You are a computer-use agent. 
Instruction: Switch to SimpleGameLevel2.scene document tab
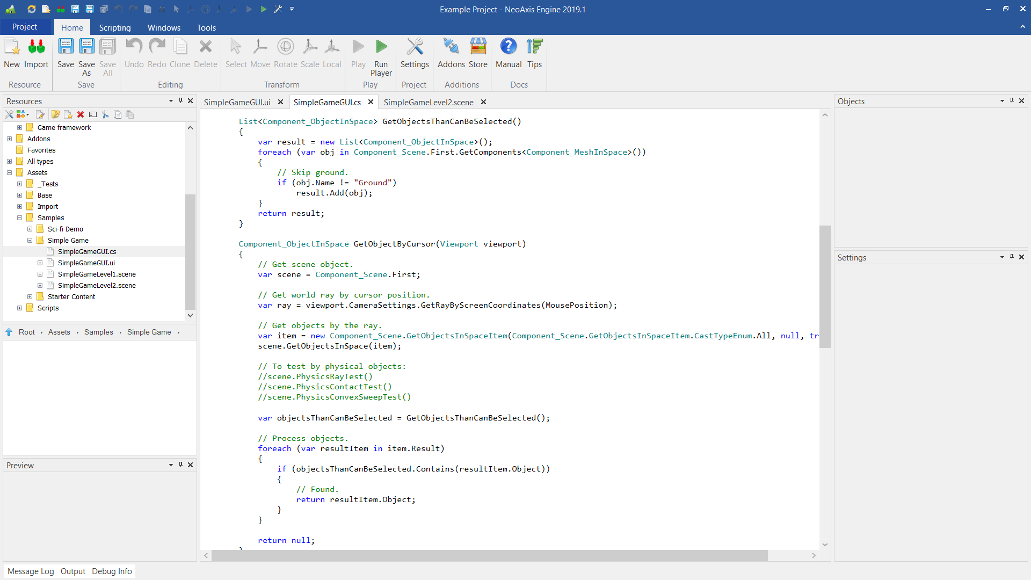428,102
